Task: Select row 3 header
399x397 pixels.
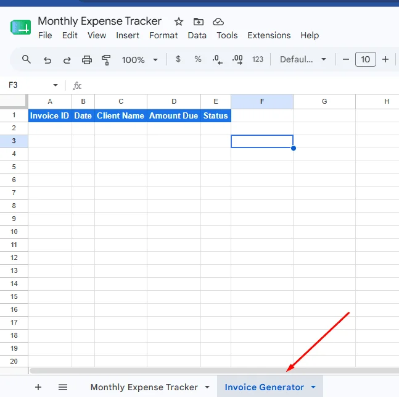Action: (x=14, y=141)
